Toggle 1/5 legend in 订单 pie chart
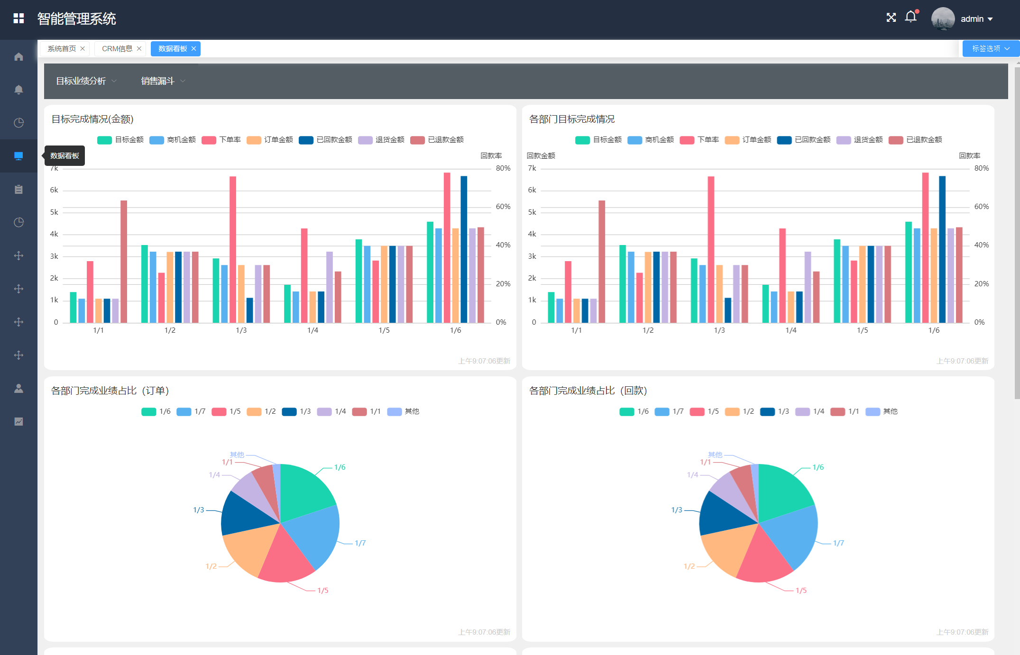The image size is (1020, 655). click(x=226, y=411)
